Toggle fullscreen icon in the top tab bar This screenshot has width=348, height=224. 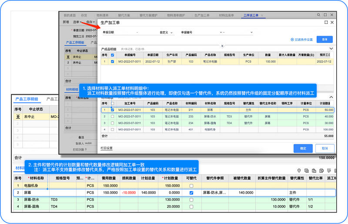[325, 15]
